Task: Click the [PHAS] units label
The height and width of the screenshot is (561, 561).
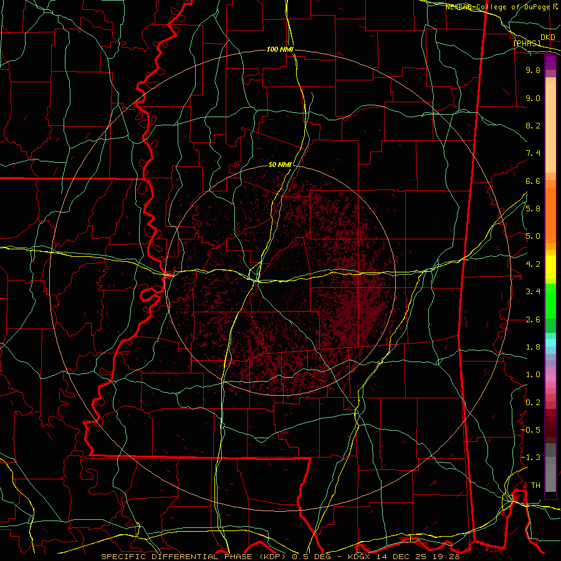Action: click(527, 43)
